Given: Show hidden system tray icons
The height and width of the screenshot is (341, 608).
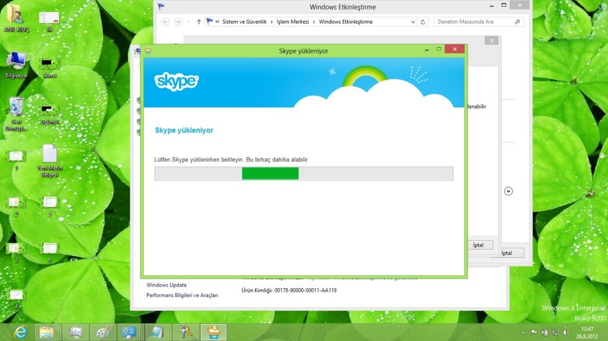Looking at the screenshot, I should [523, 333].
